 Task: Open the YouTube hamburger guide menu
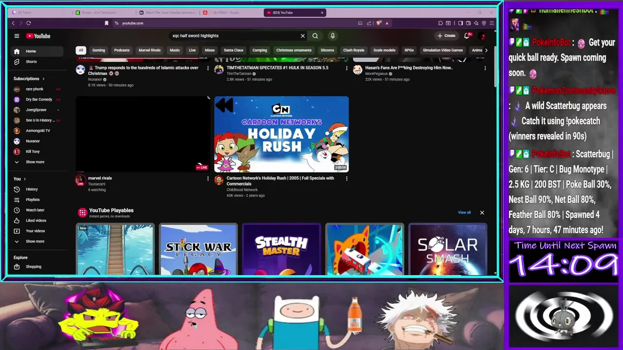click(x=17, y=35)
